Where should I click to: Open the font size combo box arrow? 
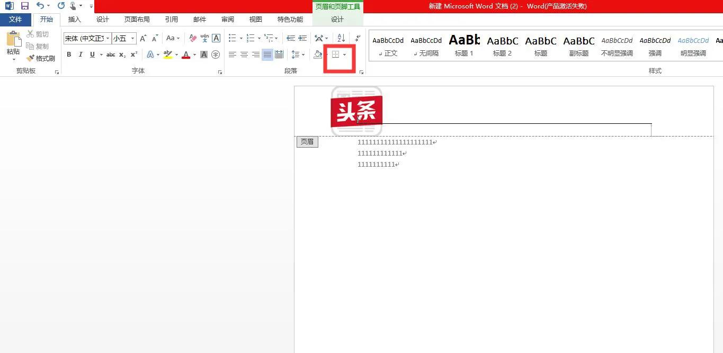(133, 38)
